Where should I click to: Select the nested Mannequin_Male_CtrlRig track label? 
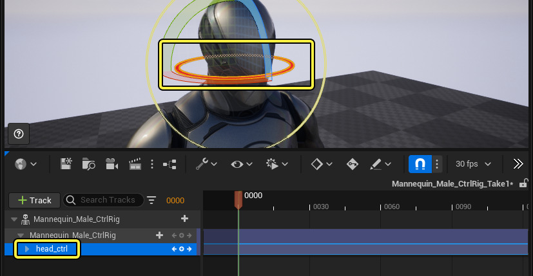pyautogui.click(x=72, y=235)
